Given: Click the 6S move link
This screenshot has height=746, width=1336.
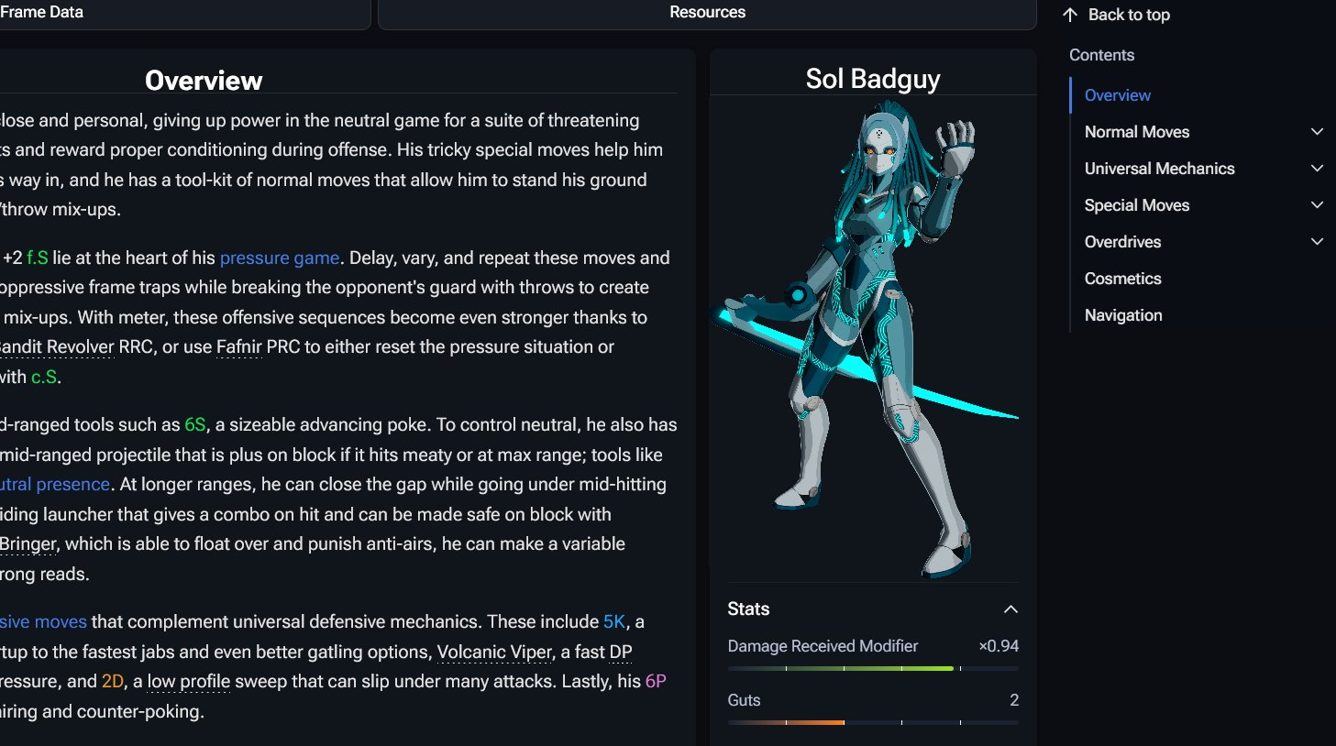Looking at the screenshot, I should (x=195, y=425).
